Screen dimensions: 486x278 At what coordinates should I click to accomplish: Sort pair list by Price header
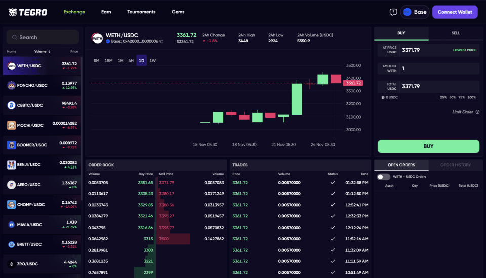[74, 52]
